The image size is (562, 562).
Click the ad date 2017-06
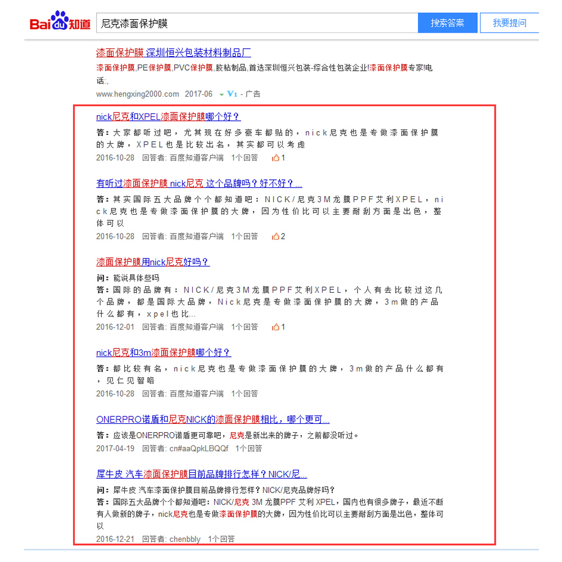[x=198, y=94]
